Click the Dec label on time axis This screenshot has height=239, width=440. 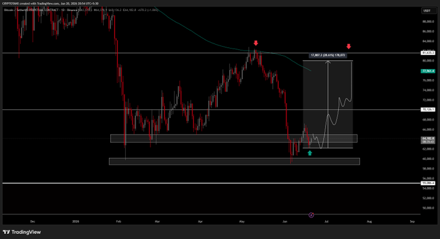tap(32, 222)
